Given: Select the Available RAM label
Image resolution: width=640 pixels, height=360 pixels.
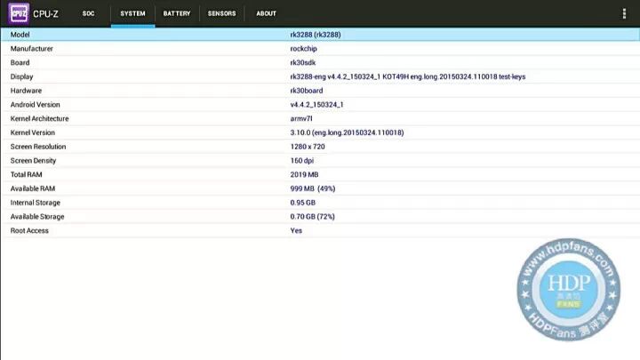Looking at the screenshot, I should coord(33,188).
